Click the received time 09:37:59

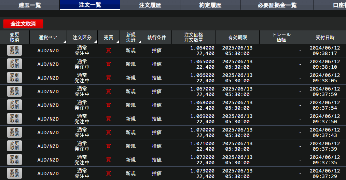(325, 94)
